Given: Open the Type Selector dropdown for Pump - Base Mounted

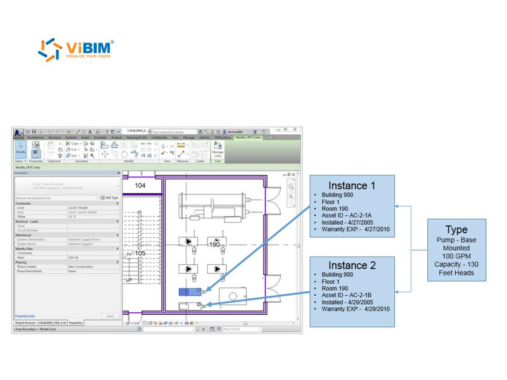Looking at the screenshot, I should click(x=119, y=186).
